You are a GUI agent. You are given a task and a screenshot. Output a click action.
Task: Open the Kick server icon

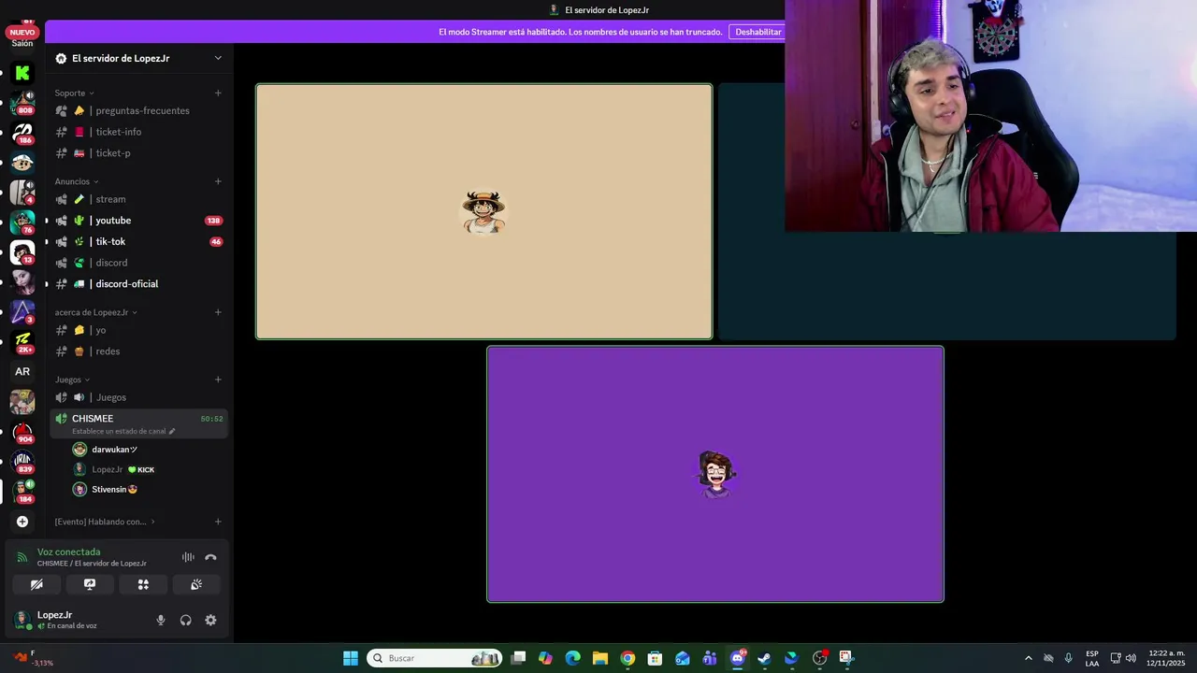(x=22, y=73)
